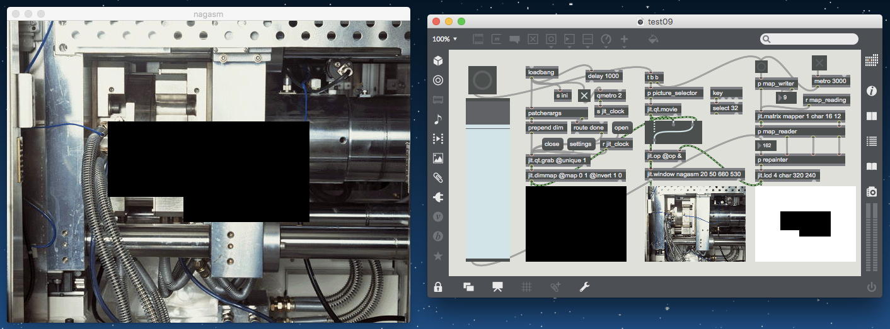This screenshot has height=329, width=890.
Task: Open the Plug-ins sidebar icon
Action: tap(438, 198)
